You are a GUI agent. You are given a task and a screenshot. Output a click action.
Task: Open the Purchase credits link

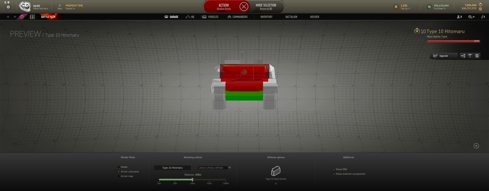click(x=440, y=9)
